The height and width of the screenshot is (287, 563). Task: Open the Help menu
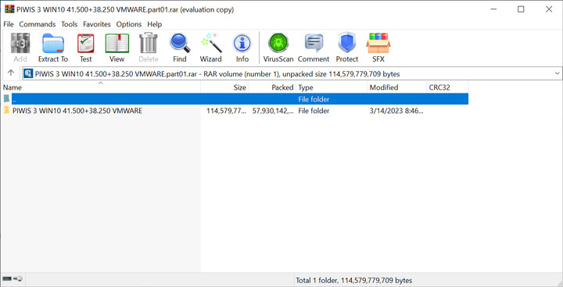154,24
